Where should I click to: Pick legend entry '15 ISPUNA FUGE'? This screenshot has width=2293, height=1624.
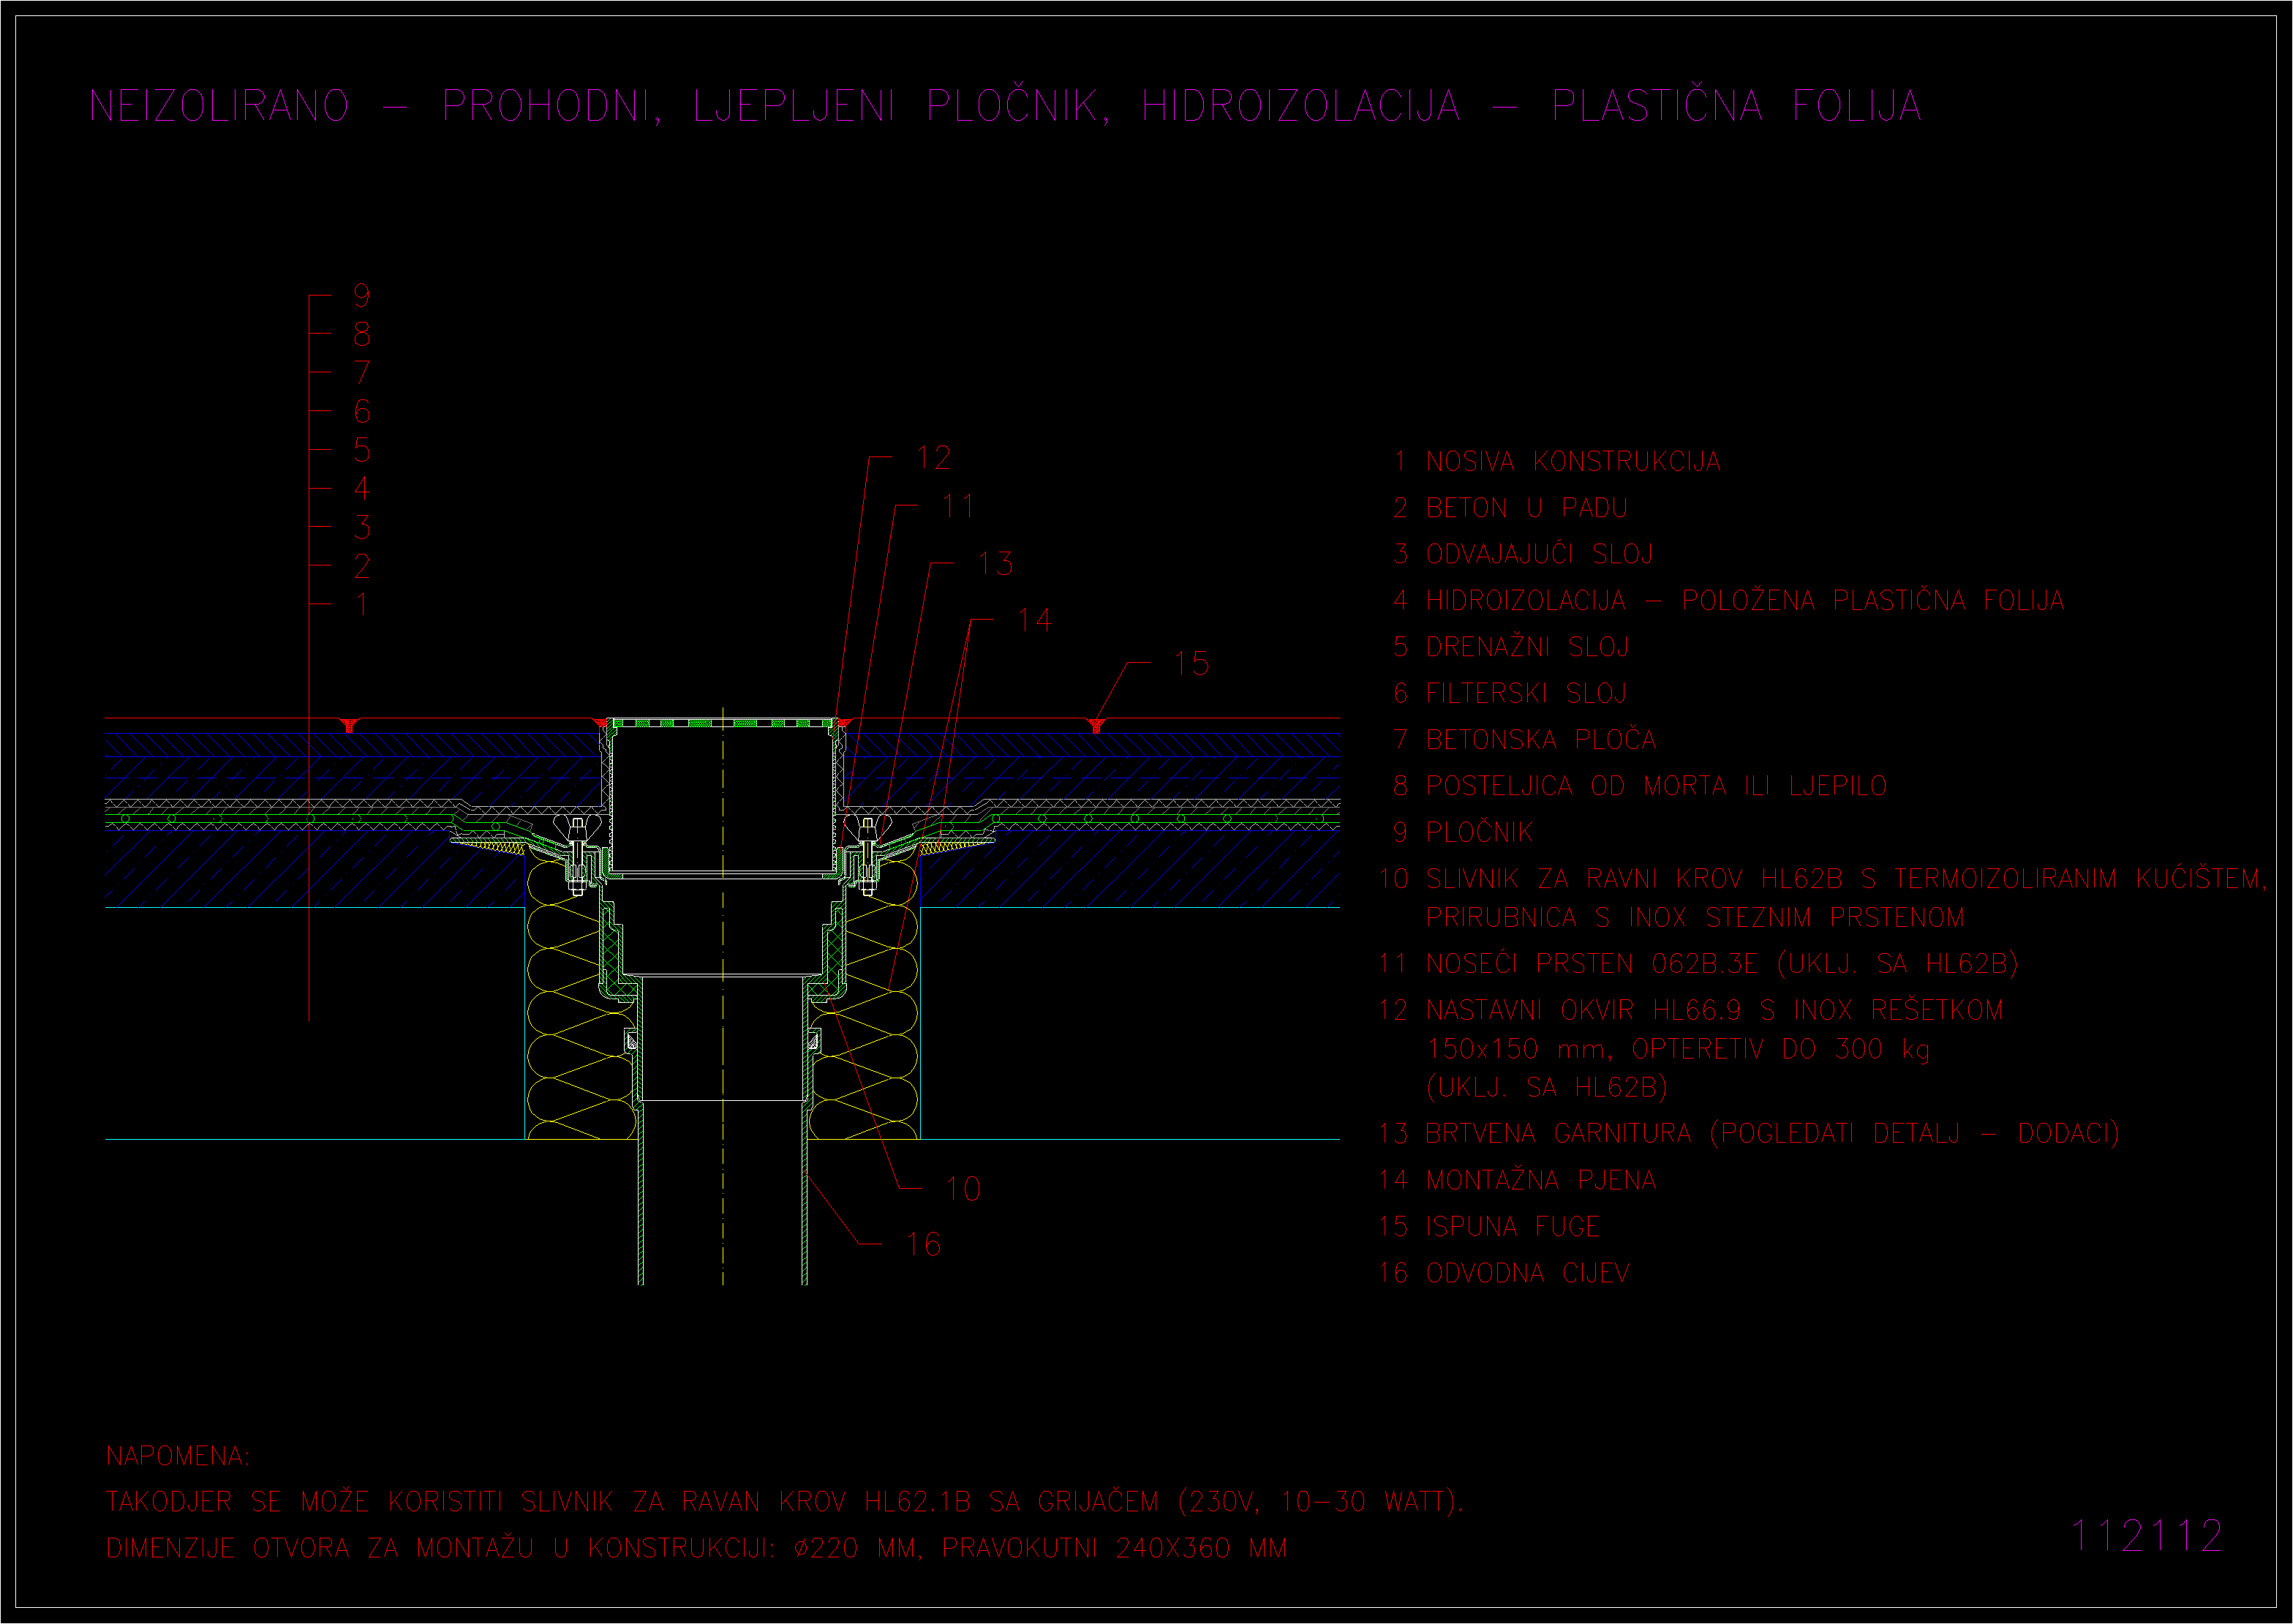[1489, 1226]
